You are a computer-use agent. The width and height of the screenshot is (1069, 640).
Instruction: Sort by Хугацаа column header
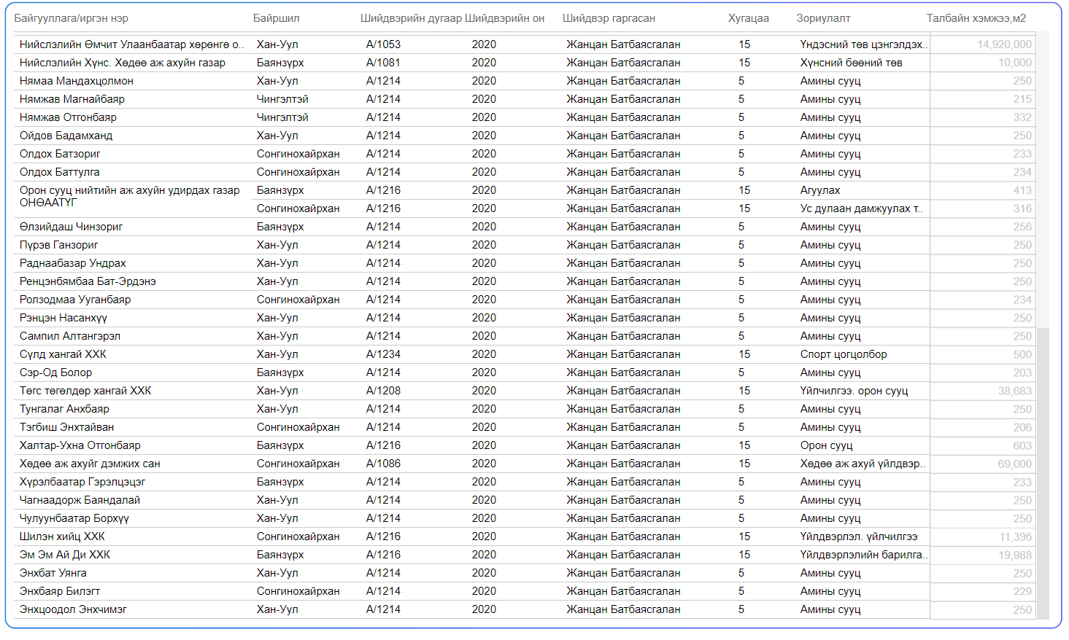[748, 18]
